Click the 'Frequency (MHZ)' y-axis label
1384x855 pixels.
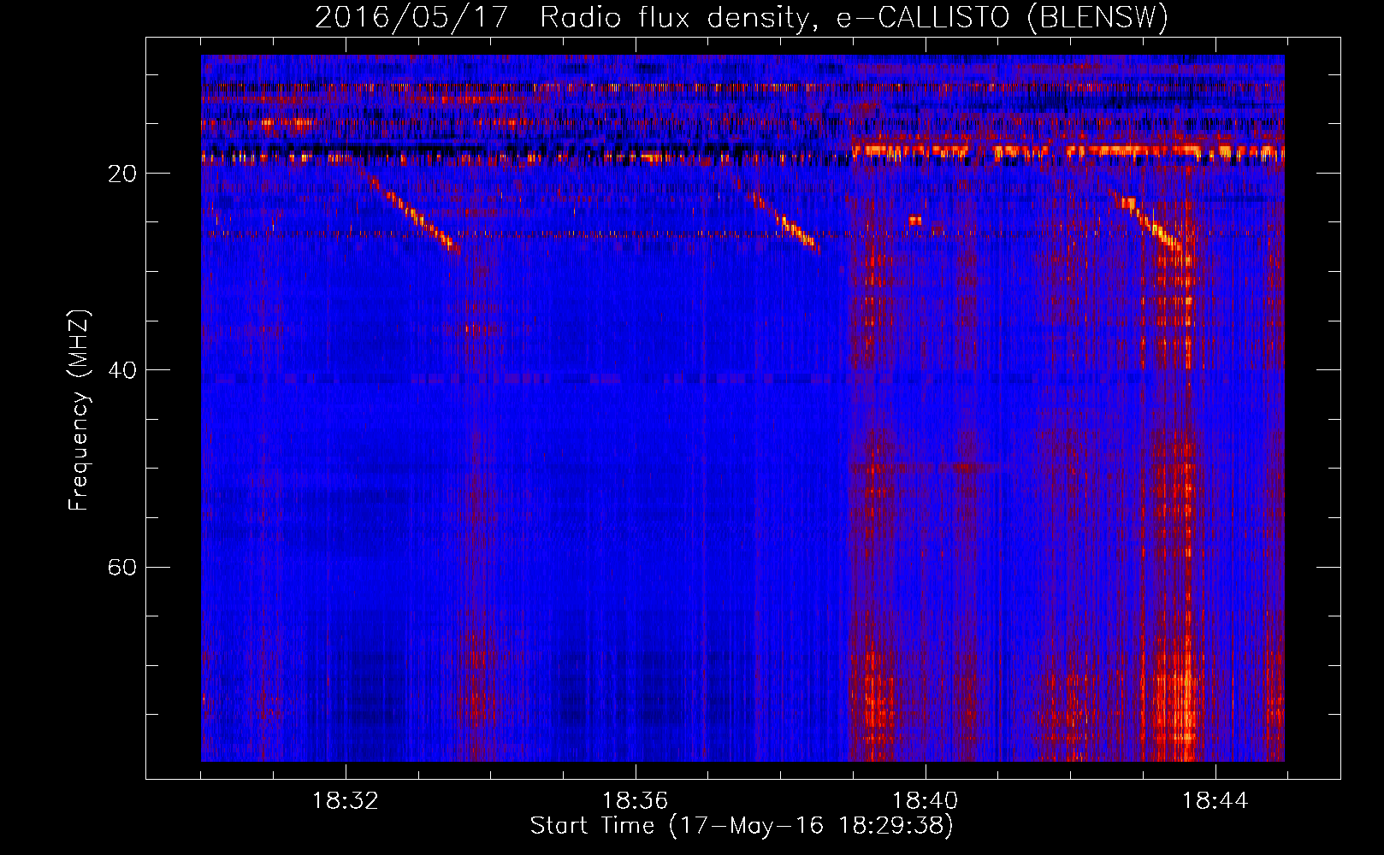[79, 410]
